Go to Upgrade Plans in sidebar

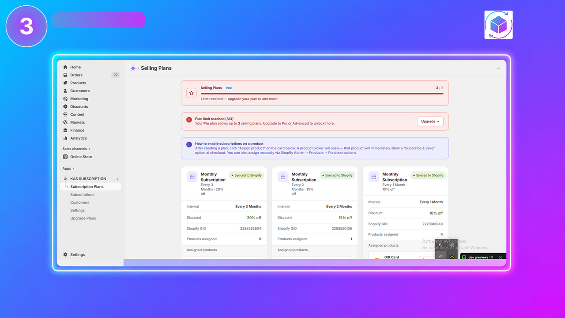coord(83,219)
